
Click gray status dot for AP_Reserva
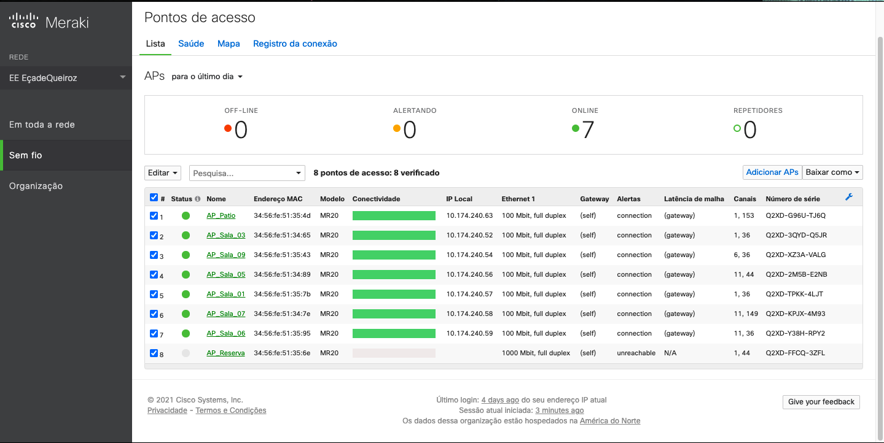(186, 353)
